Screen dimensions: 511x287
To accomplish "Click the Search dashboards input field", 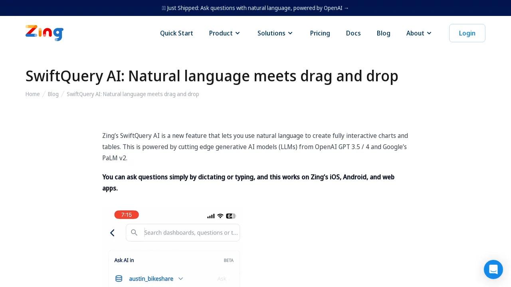I will click(x=183, y=233).
